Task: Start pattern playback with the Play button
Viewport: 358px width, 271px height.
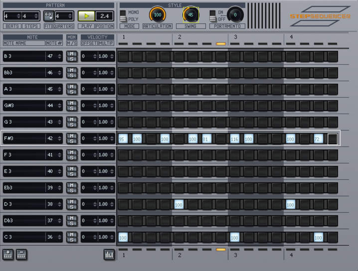Action: 86,16
